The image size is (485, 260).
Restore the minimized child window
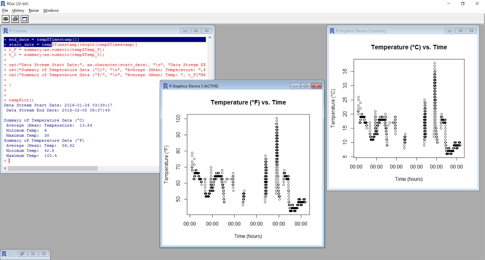point(22,254)
